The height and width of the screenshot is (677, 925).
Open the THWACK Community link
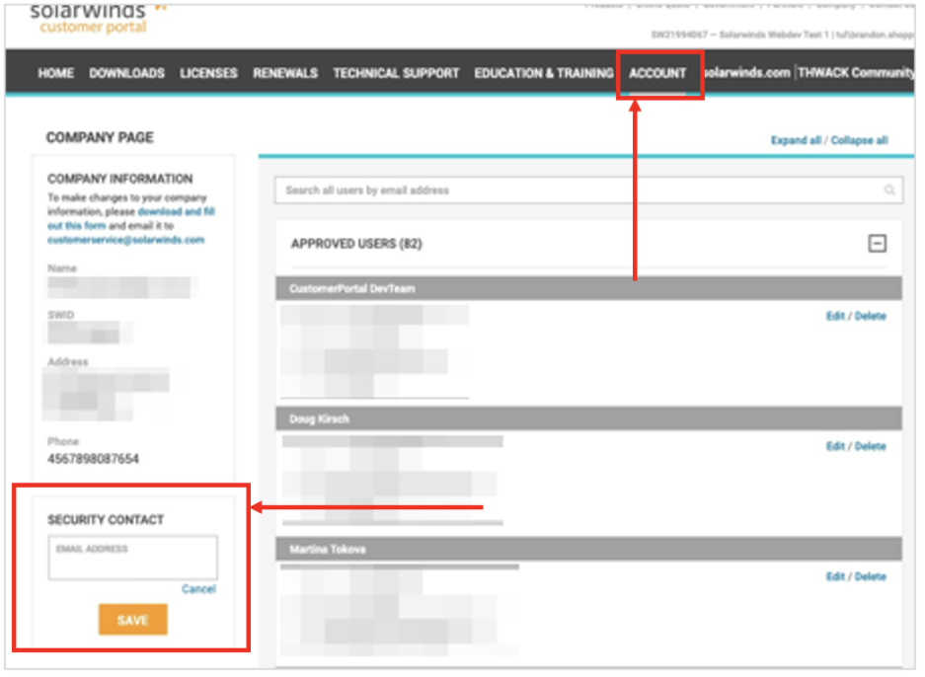[x=856, y=73]
